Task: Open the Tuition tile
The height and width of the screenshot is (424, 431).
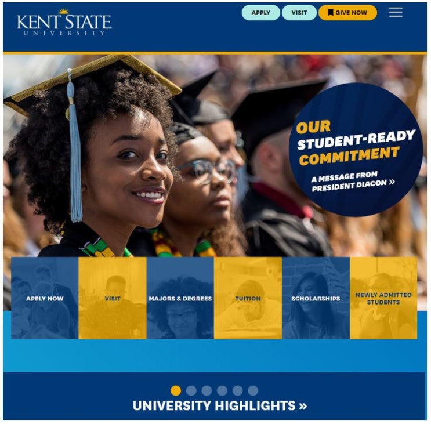Action: (x=248, y=298)
